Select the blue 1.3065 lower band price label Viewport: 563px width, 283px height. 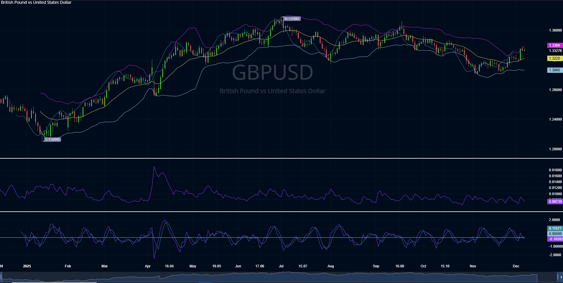pyautogui.click(x=554, y=70)
